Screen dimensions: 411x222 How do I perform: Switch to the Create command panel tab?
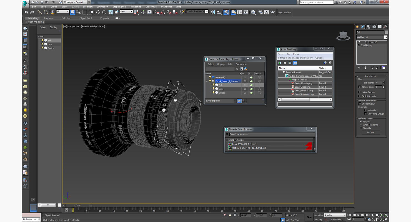point(358,27)
